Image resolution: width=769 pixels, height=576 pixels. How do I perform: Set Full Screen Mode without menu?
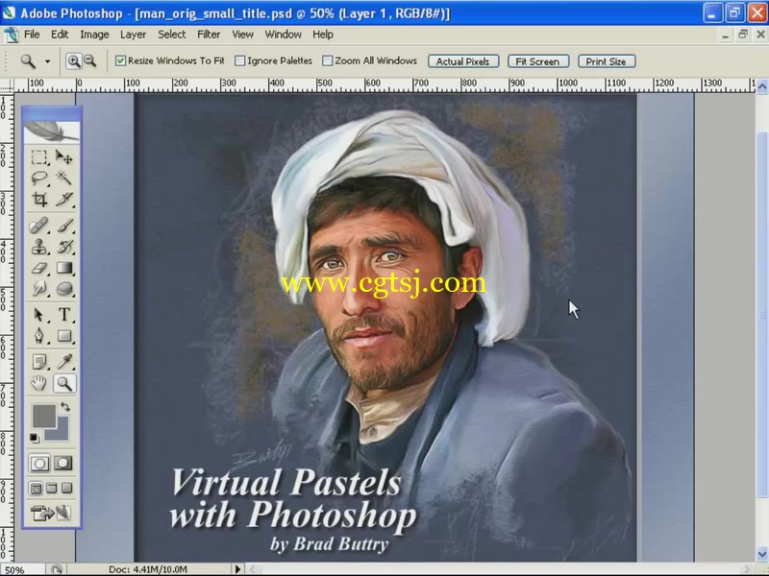coord(66,489)
